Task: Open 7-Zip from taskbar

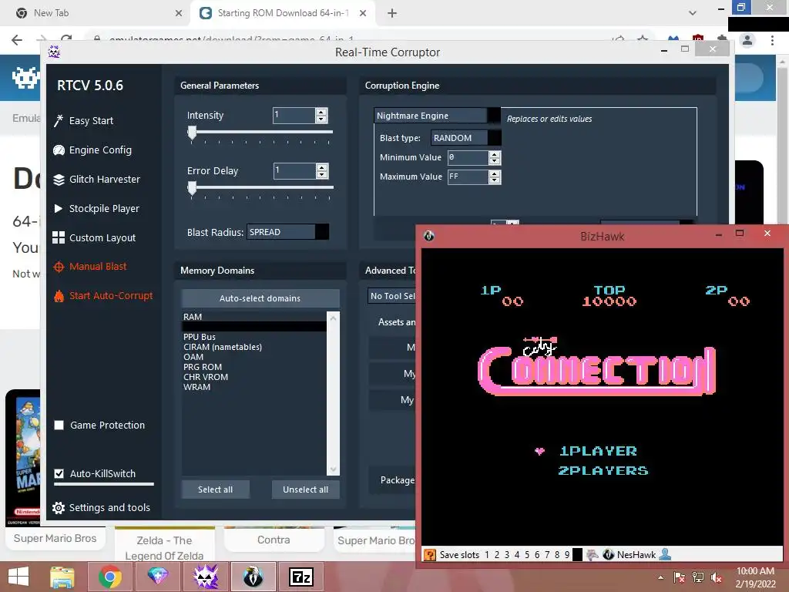Action: click(x=301, y=577)
